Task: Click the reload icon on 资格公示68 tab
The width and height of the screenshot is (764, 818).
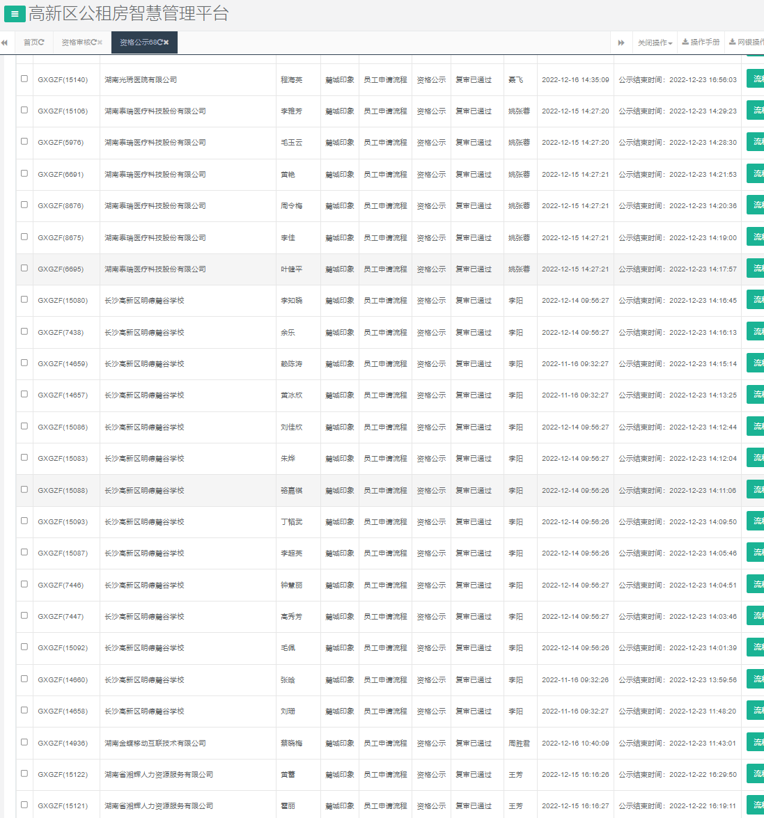Action: (x=159, y=42)
